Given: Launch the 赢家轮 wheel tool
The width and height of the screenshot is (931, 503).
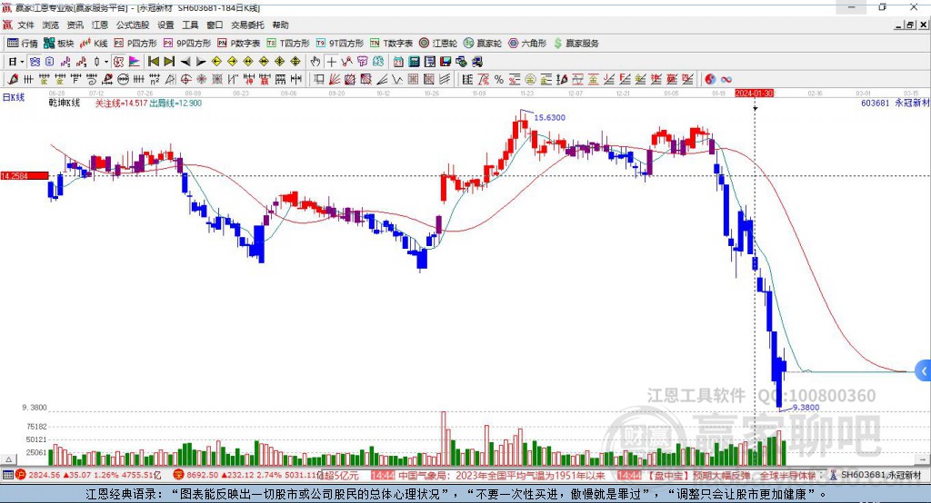Looking at the screenshot, I should click(483, 44).
